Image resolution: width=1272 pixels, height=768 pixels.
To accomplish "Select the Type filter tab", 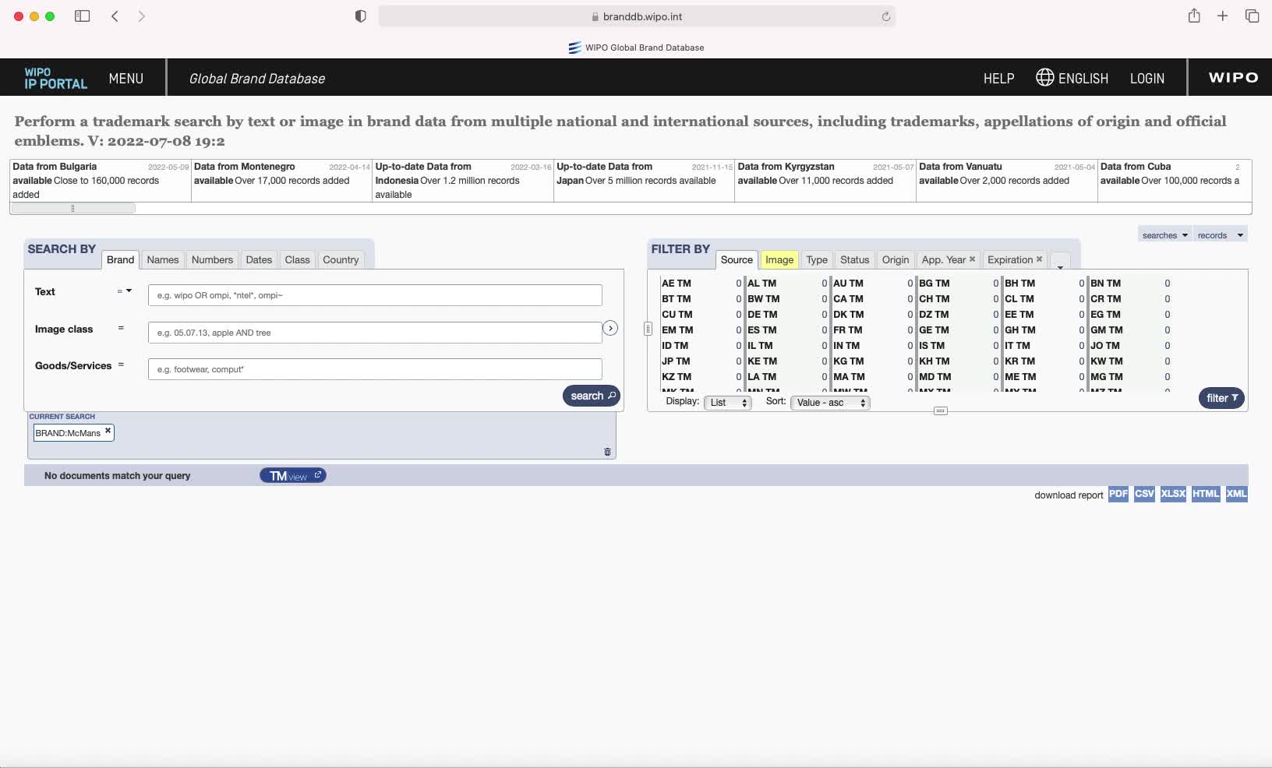I will tap(817, 260).
